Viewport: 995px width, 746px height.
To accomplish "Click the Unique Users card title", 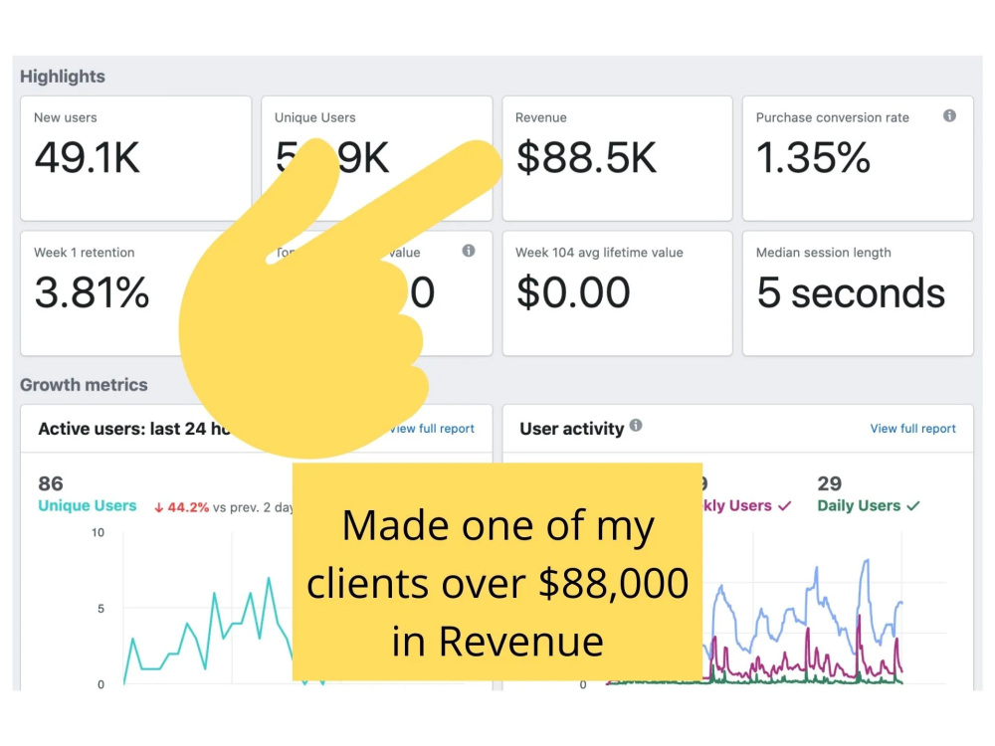I will point(314,117).
